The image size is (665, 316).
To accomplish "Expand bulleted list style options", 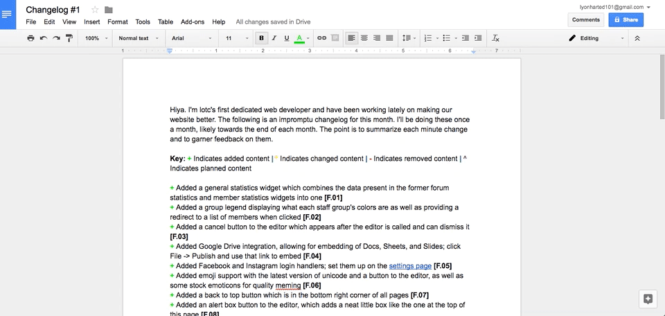I will [456, 38].
